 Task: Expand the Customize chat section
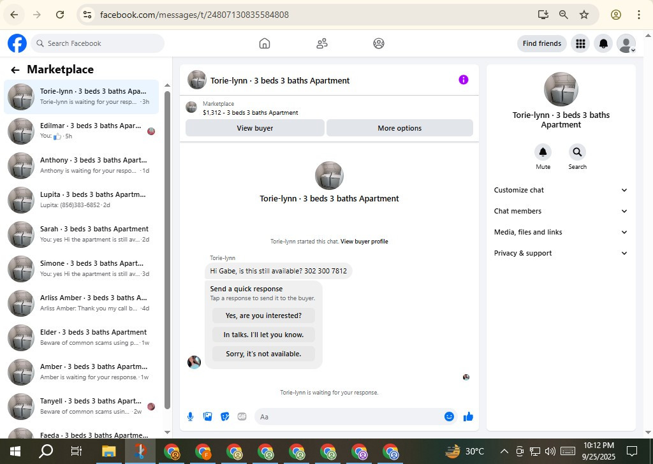pyautogui.click(x=561, y=190)
